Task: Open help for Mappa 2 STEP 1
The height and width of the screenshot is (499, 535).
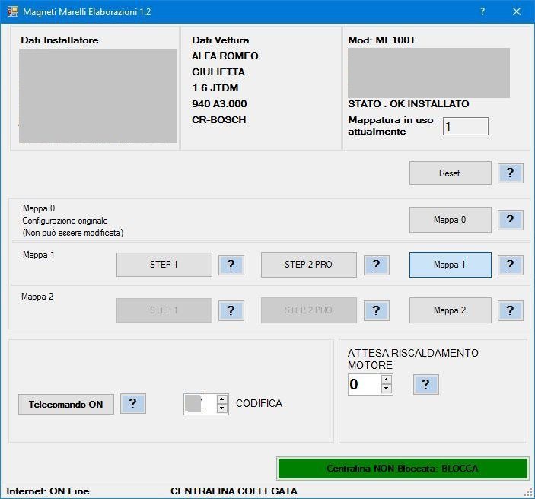Action: (x=231, y=310)
